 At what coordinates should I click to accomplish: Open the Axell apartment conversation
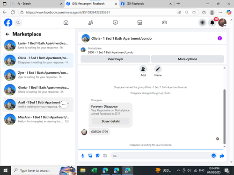click(38, 105)
